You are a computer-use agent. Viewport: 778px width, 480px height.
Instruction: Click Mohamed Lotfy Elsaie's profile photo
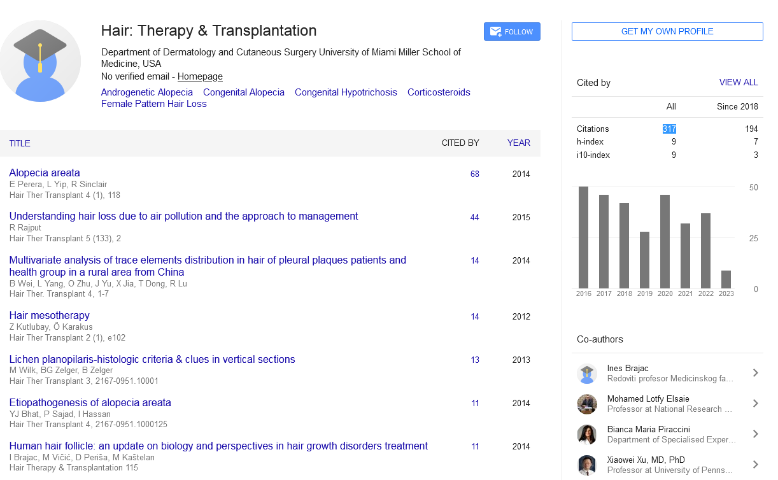(586, 404)
